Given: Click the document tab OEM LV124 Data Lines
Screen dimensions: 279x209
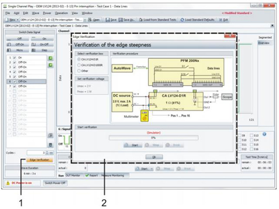Looking at the screenshot, I should click(x=47, y=26).
